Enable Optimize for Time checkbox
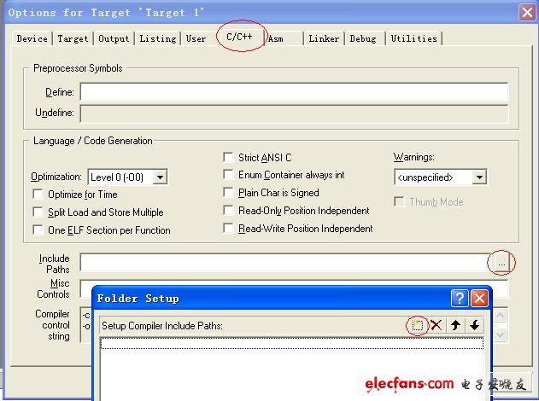 (38, 195)
